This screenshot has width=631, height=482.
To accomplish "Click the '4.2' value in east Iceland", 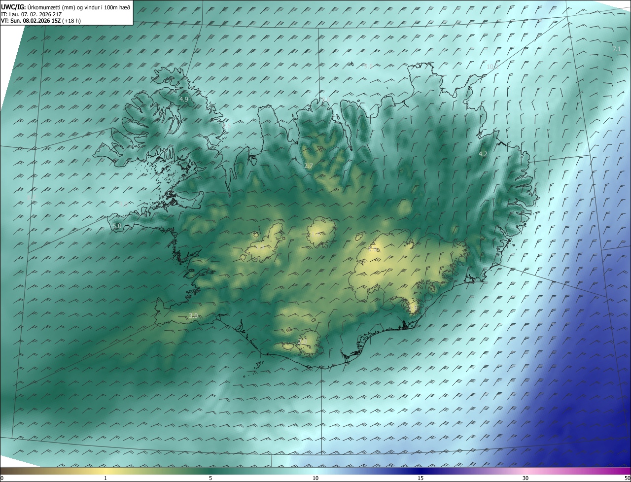I will click(x=483, y=154).
